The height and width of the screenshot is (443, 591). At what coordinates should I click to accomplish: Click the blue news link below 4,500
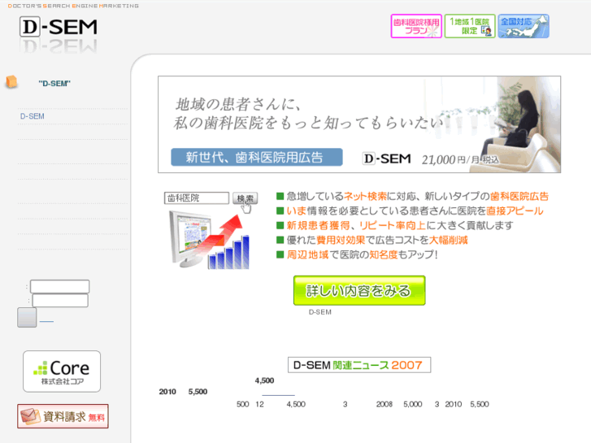278,395
